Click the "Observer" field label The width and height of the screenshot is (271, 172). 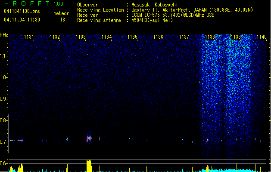[x=87, y=5]
